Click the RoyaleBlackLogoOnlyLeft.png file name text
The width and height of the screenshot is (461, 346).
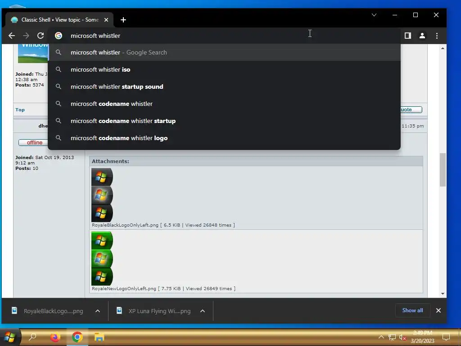[125, 225]
